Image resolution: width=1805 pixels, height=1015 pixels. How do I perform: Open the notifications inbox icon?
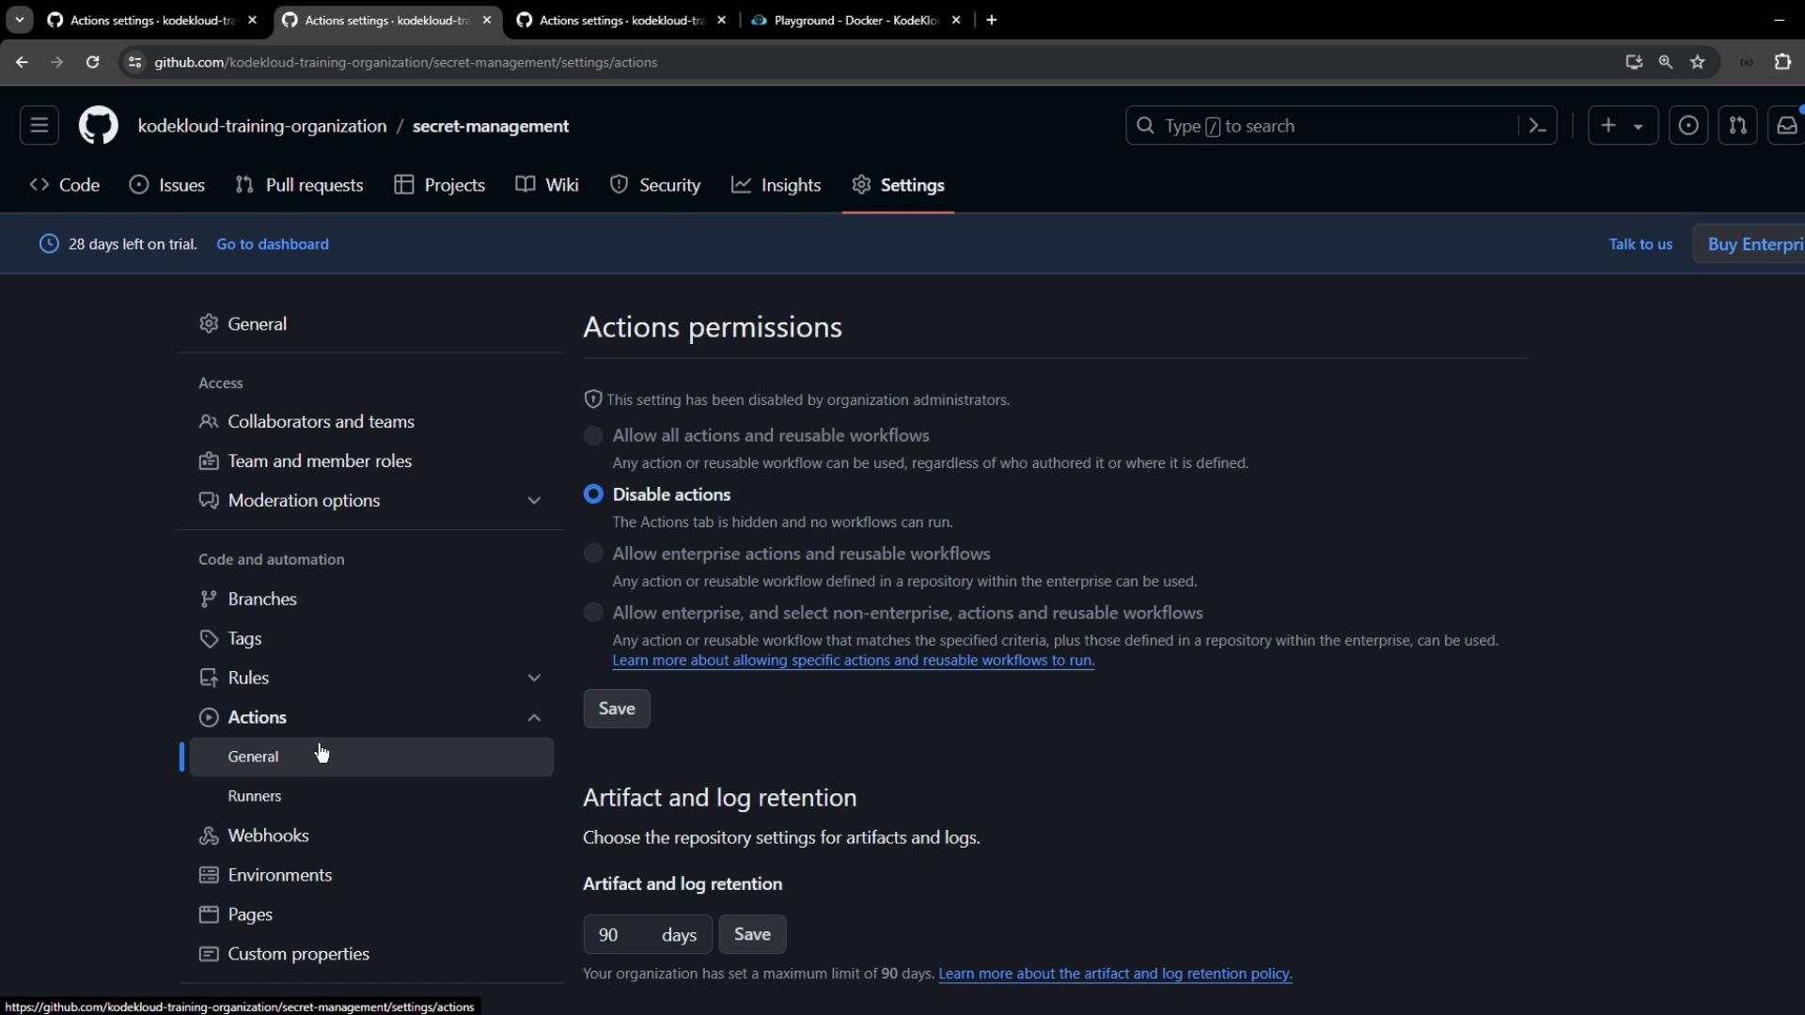[1786, 126]
